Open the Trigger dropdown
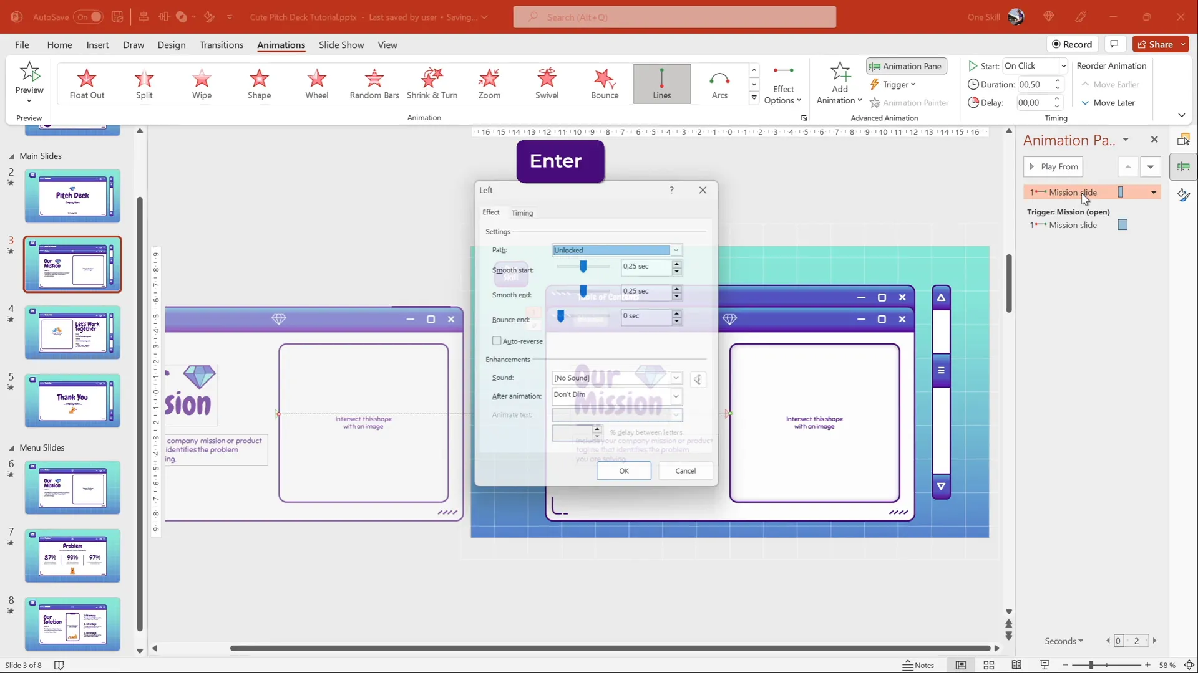1198x673 pixels. (893, 84)
